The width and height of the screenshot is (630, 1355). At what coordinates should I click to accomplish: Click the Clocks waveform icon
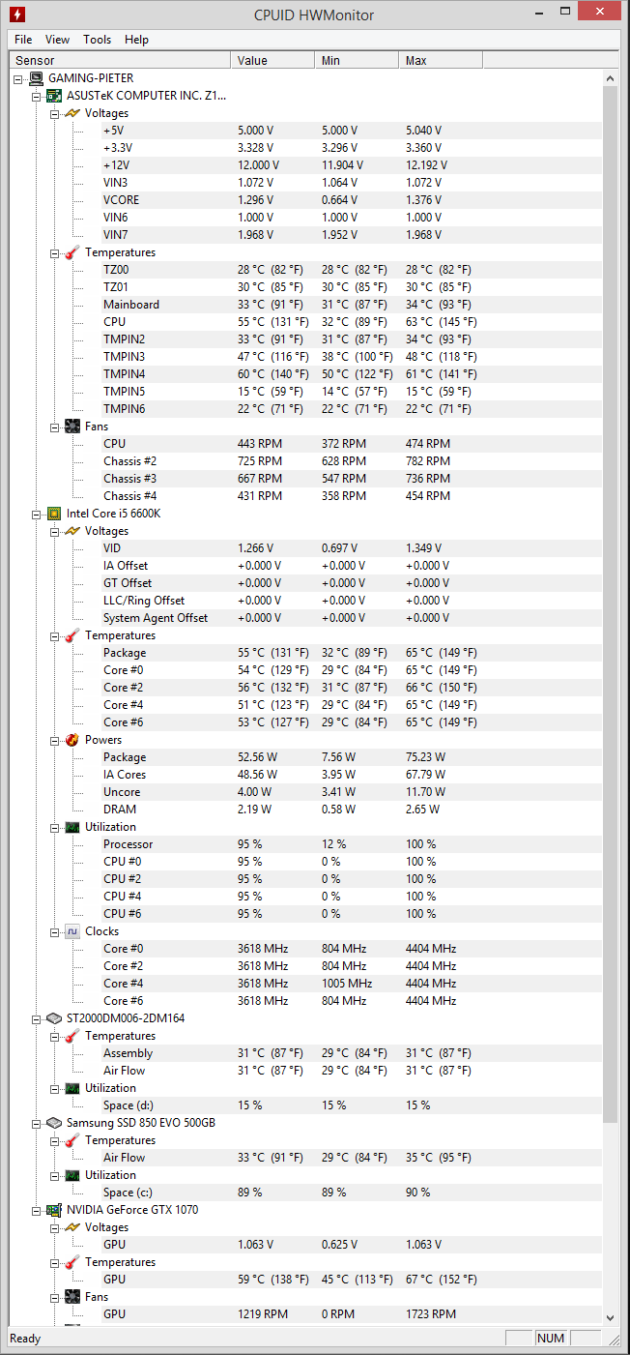click(72, 931)
